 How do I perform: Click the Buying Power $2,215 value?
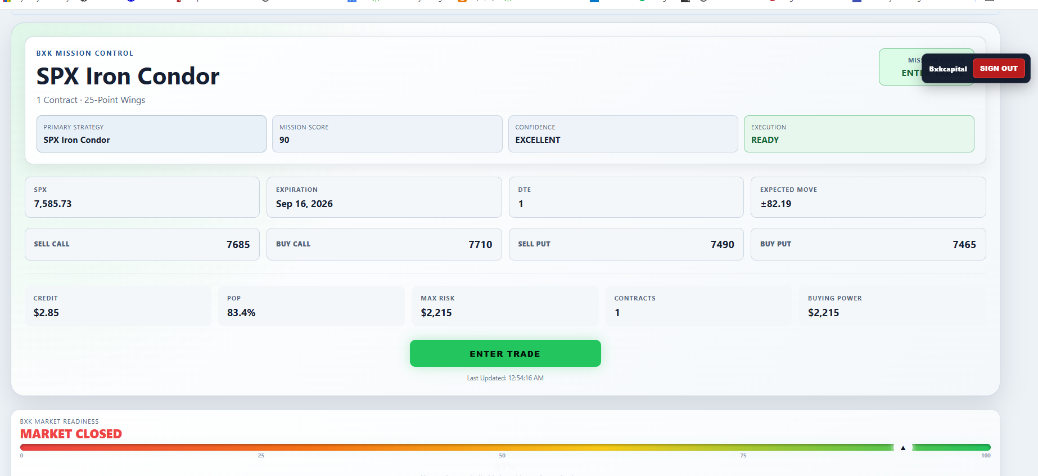tap(823, 313)
